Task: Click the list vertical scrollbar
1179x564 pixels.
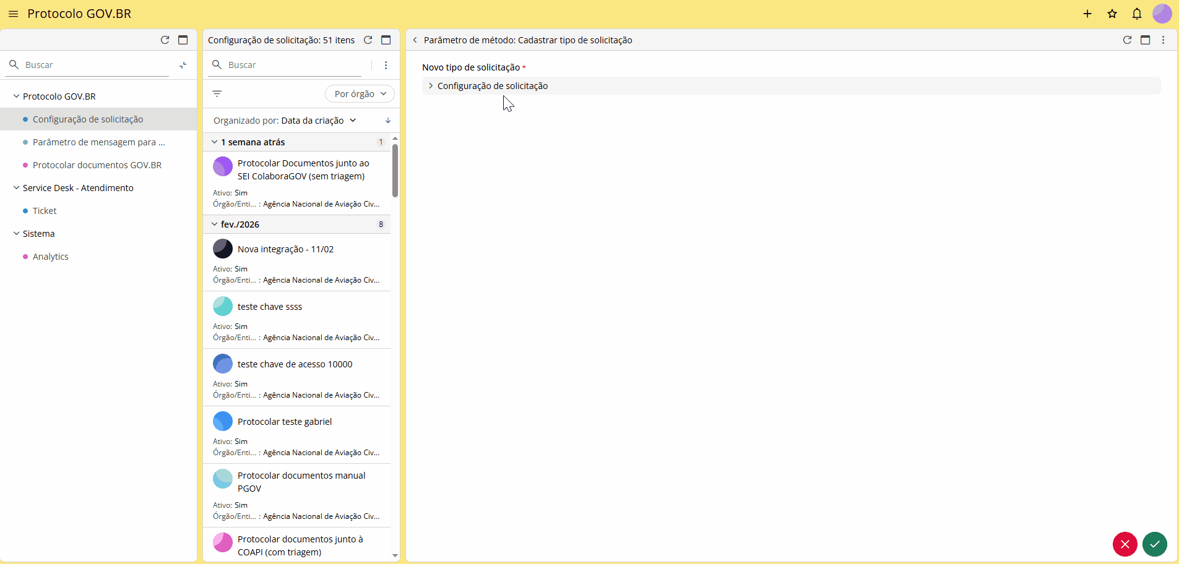Action: (395, 171)
